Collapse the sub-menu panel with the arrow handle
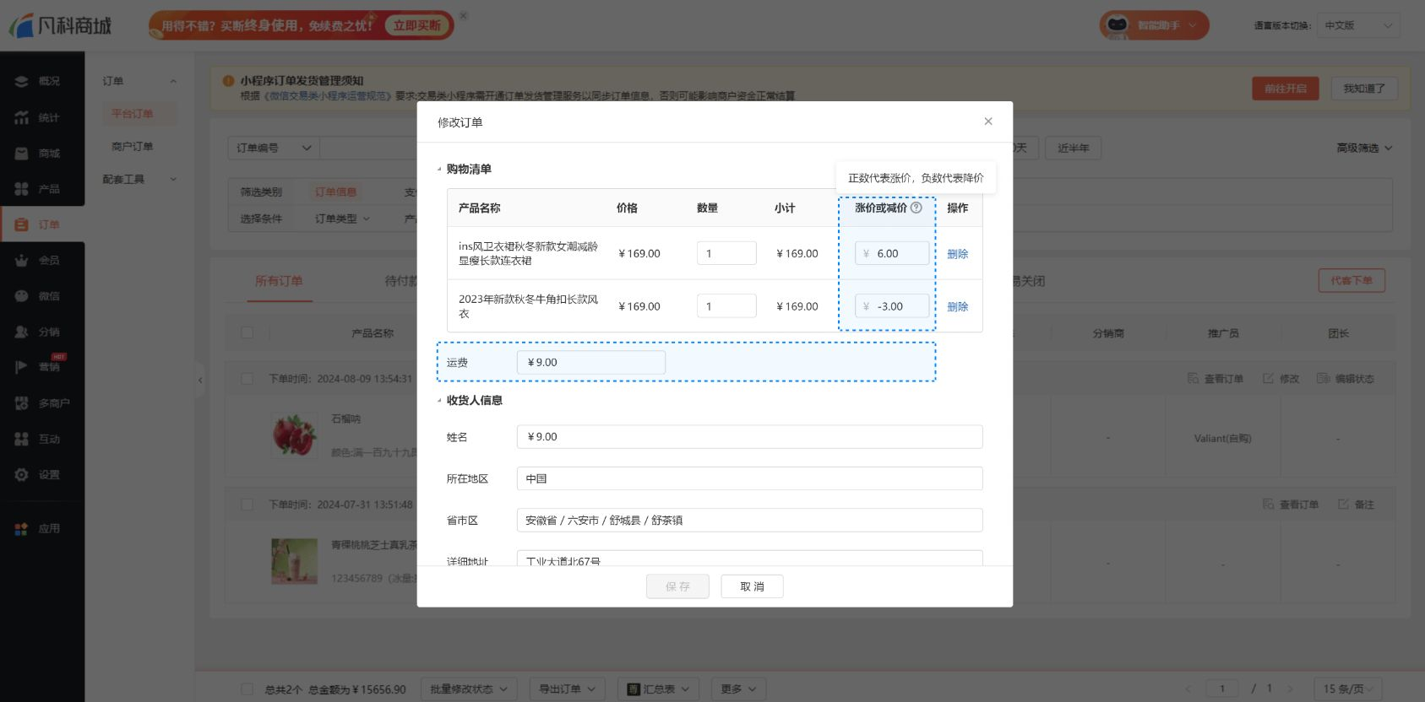The image size is (1425, 702). [200, 381]
